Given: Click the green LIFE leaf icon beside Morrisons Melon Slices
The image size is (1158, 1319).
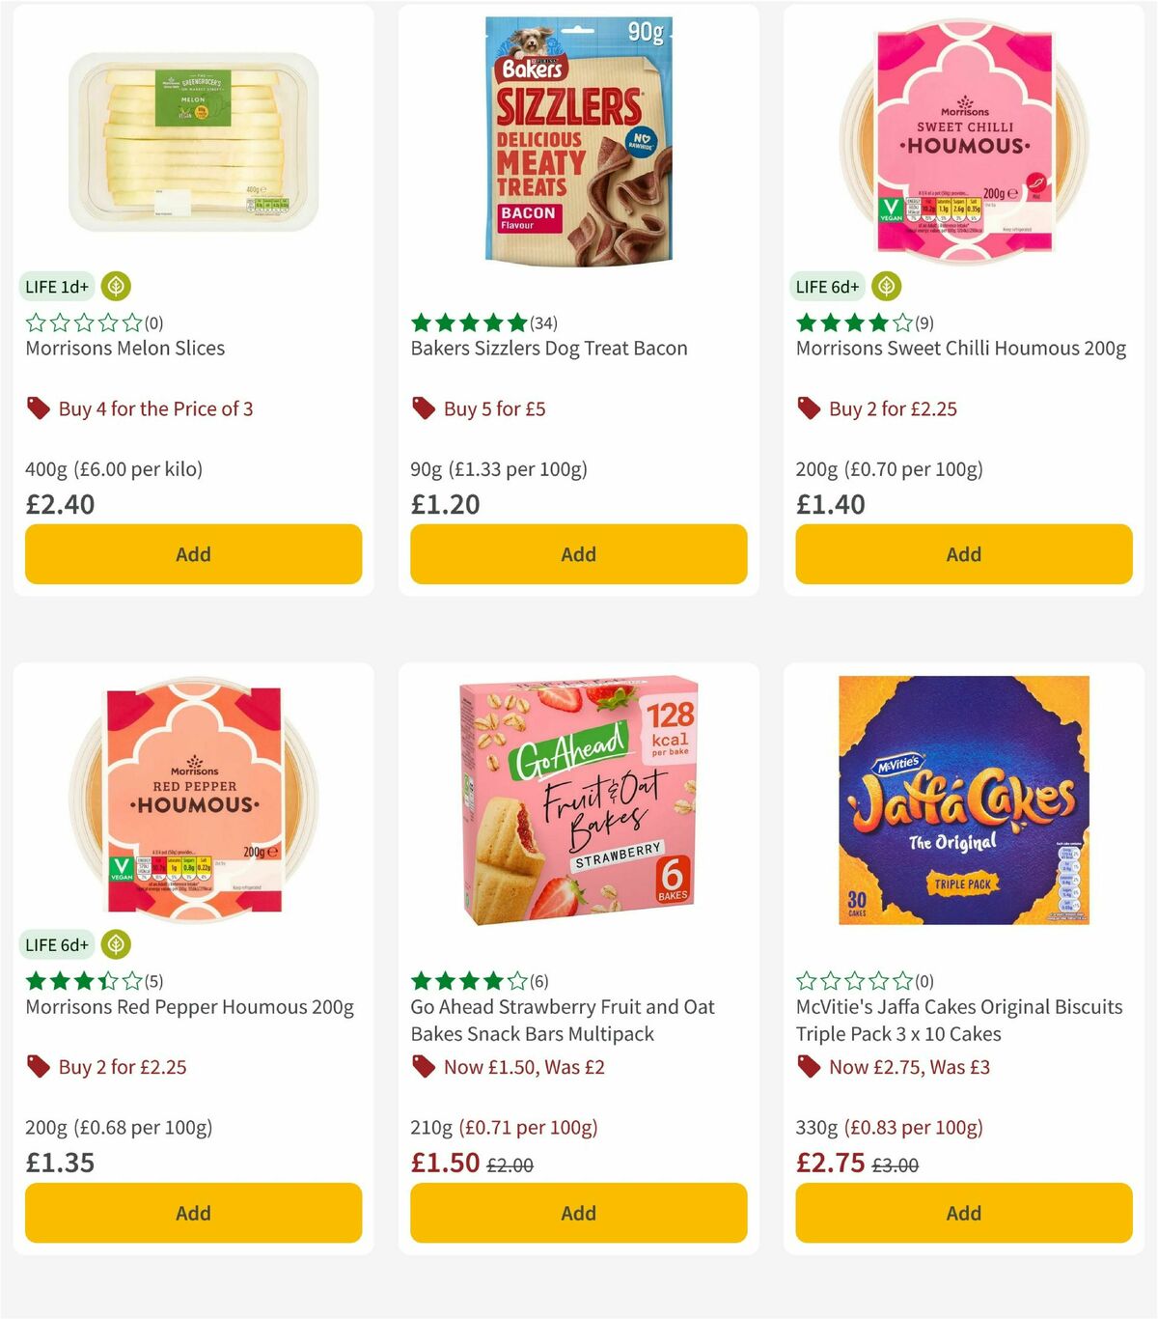Looking at the screenshot, I should click(x=115, y=286).
